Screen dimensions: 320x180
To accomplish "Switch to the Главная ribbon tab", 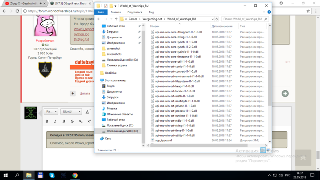I will click(x=116, y=12).
